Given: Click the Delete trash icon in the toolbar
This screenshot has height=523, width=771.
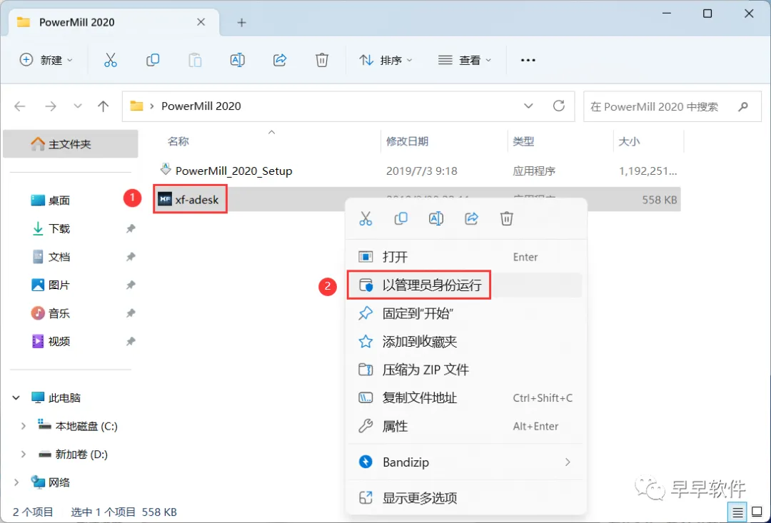Looking at the screenshot, I should point(321,60).
